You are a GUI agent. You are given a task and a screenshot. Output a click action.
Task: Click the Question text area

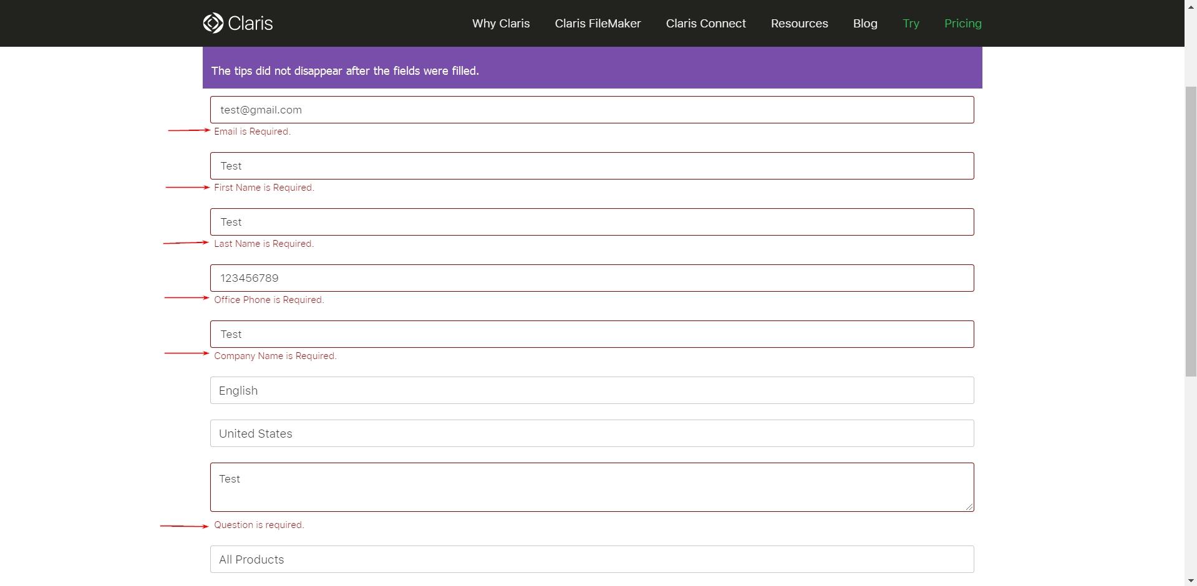click(592, 487)
